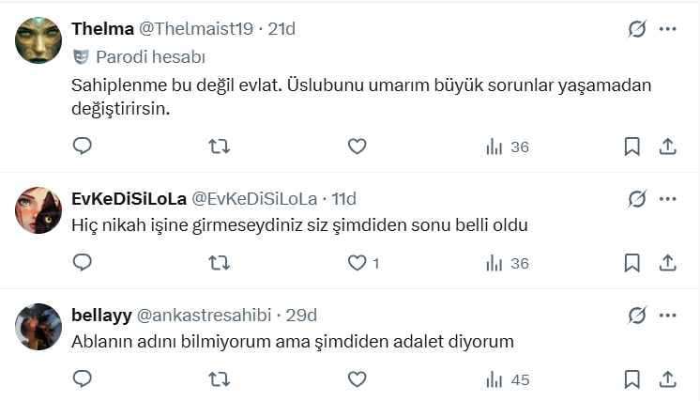Retweet Thelma's post
The width and height of the screenshot is (700, 401).
[219, 147]
